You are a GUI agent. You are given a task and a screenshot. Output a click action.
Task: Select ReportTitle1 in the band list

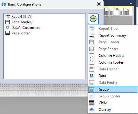pos(21,17)
